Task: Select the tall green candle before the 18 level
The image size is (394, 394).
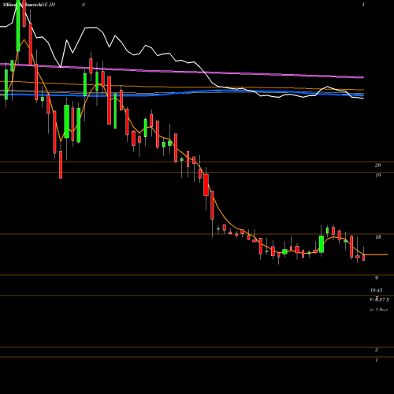Action: (322, 244)
